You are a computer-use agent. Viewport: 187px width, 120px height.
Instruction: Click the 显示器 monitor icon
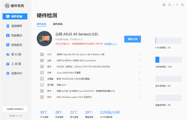pos(42,85)
